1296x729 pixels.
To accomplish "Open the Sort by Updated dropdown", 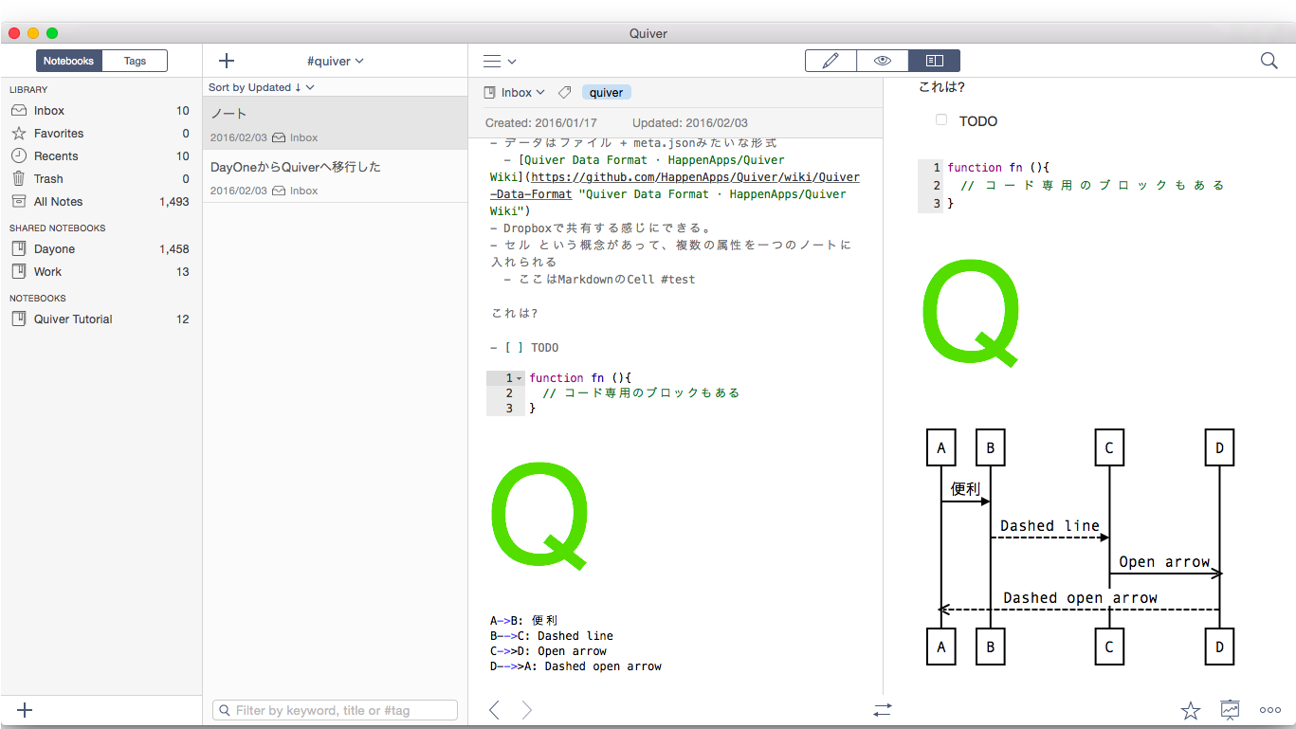I will (x=261, y=86).
